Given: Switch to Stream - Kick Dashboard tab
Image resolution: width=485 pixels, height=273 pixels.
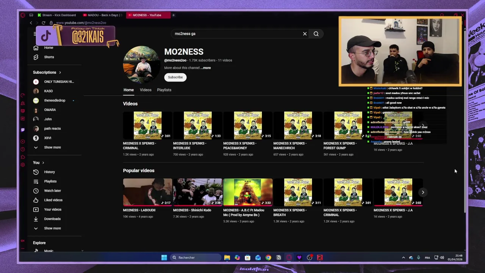Looking at the screenshot, I should click(x=57, y=15).
